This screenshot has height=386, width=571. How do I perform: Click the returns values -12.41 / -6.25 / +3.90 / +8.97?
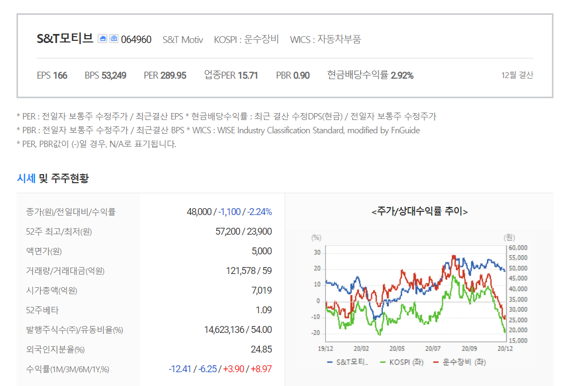(220, 369)
